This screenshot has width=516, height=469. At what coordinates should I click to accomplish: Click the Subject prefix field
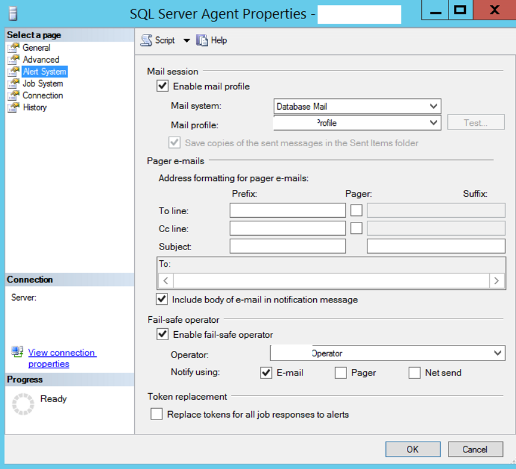click(288, 246)
